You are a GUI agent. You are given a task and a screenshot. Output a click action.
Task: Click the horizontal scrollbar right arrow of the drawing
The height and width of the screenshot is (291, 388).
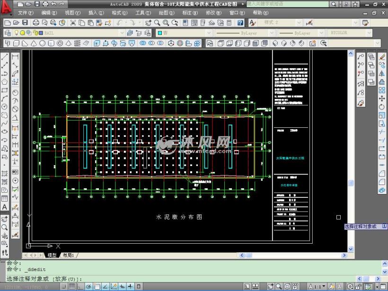pos(344,255)
